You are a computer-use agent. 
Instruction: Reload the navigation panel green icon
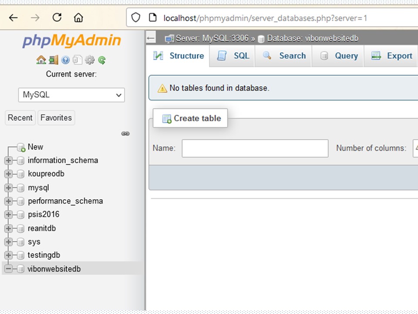[102, 60]
